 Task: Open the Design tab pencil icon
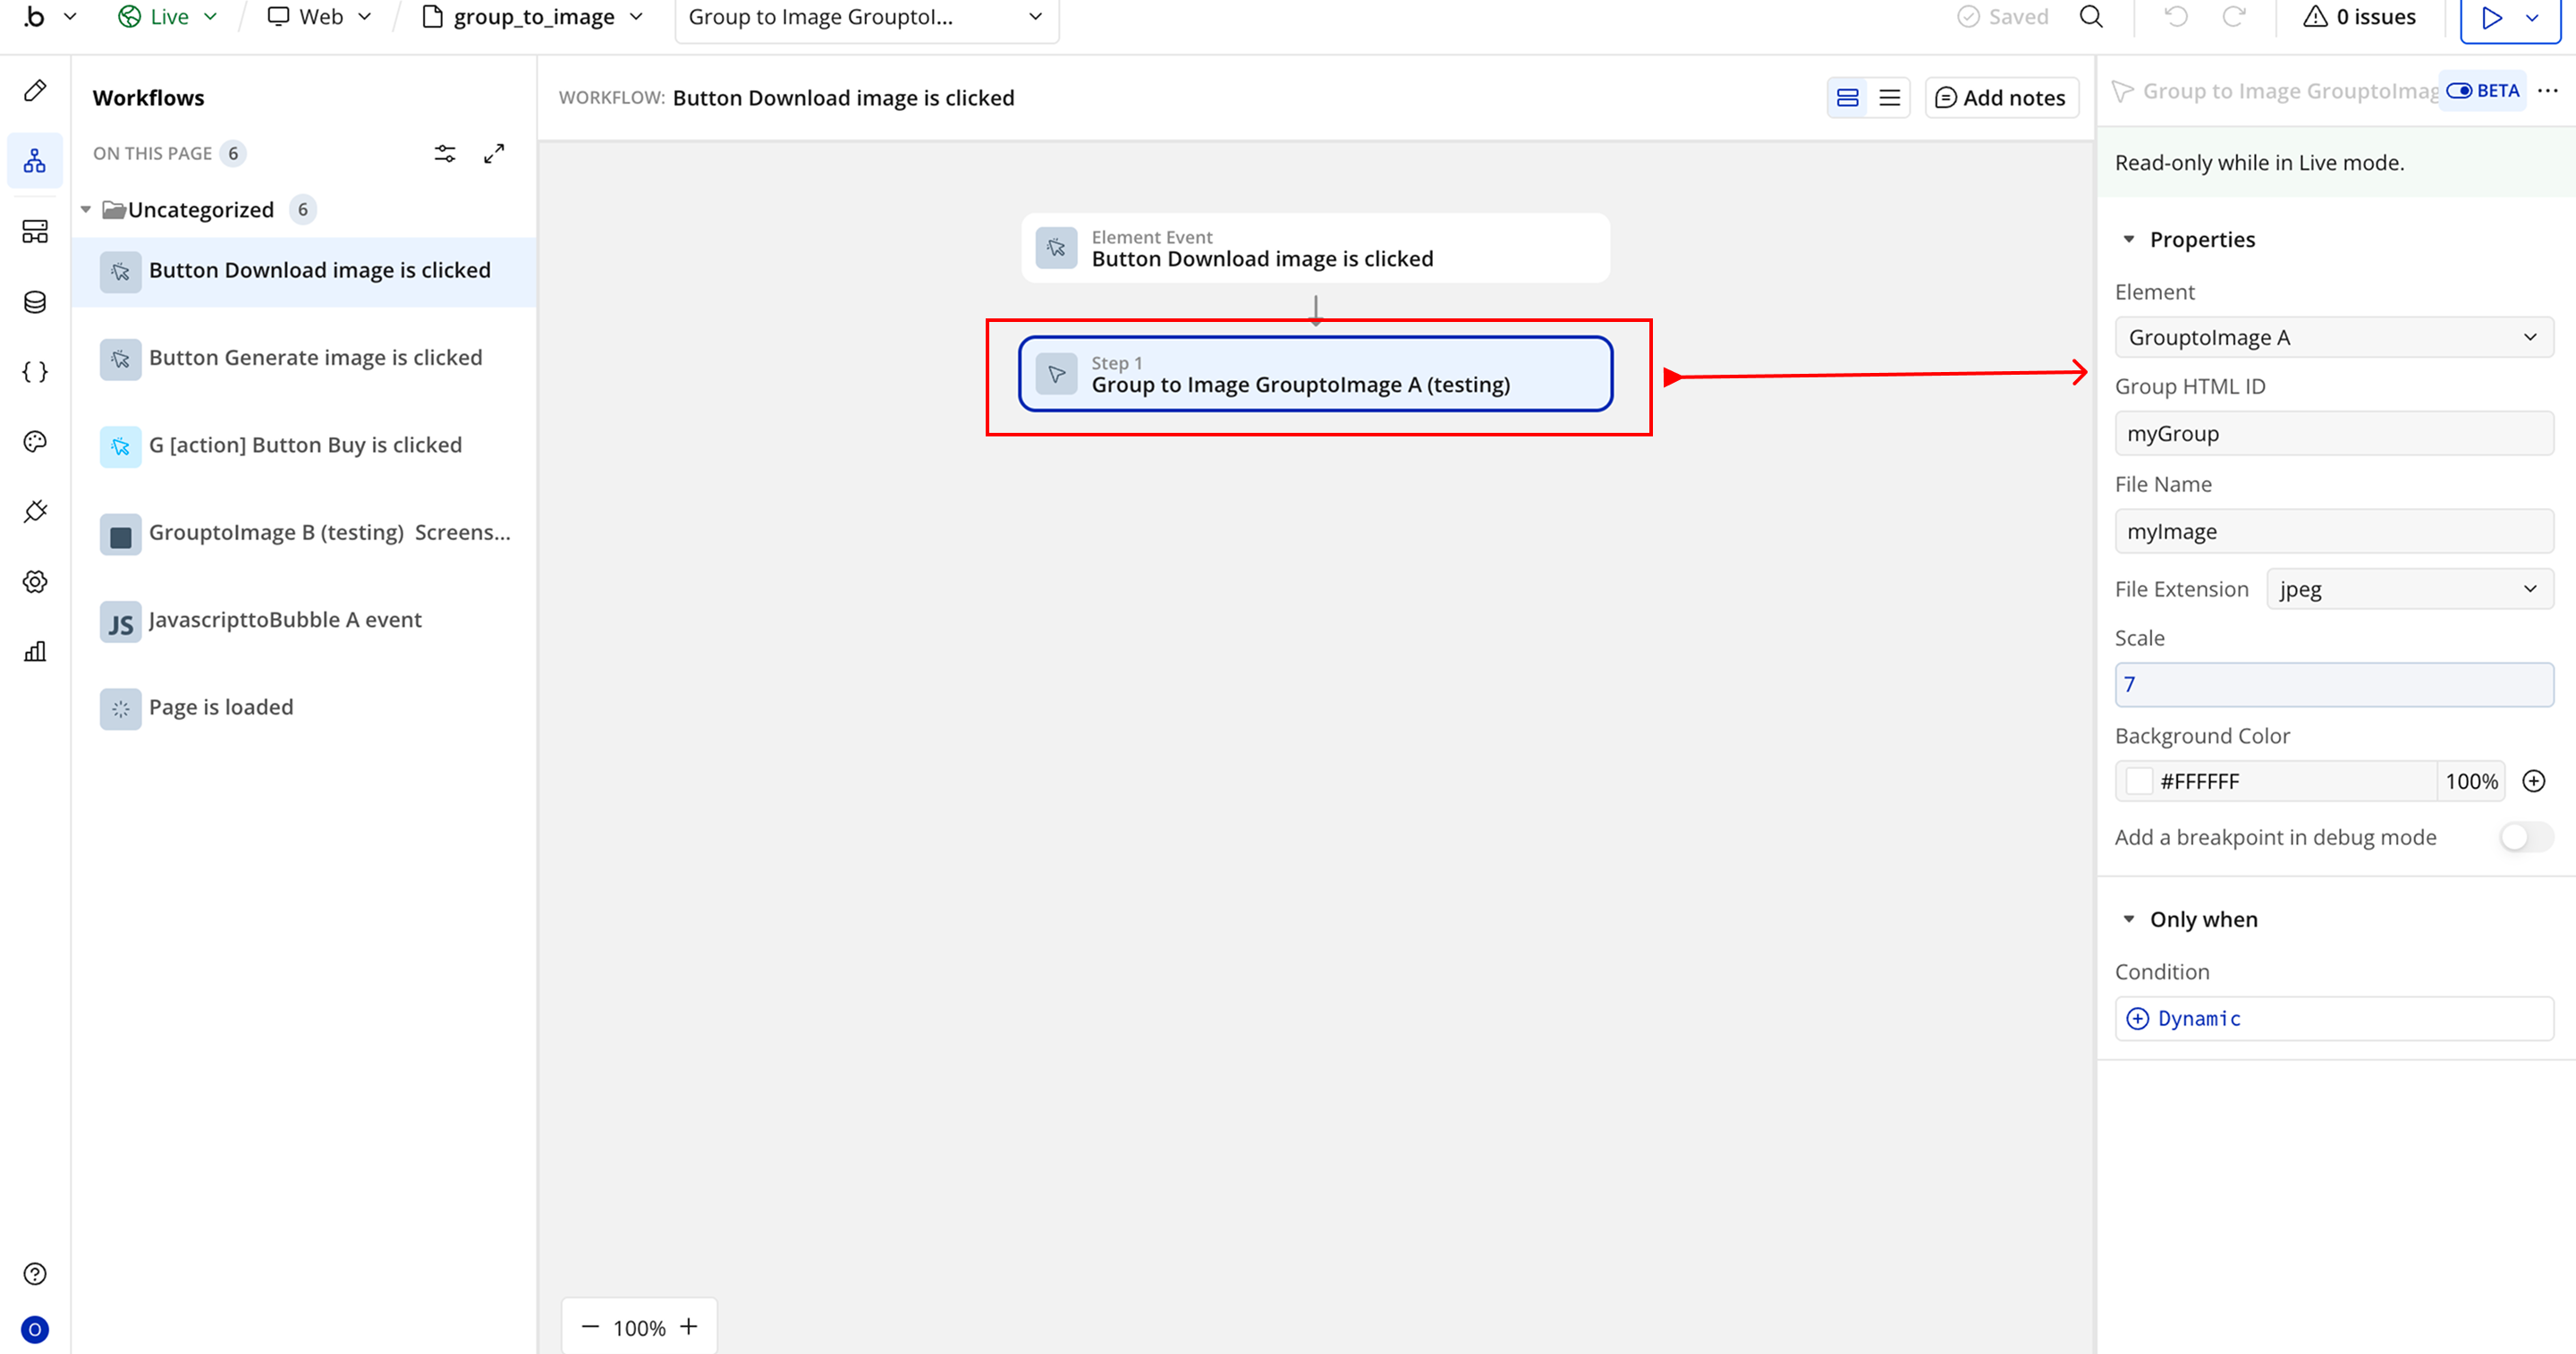tap(35, 91)
